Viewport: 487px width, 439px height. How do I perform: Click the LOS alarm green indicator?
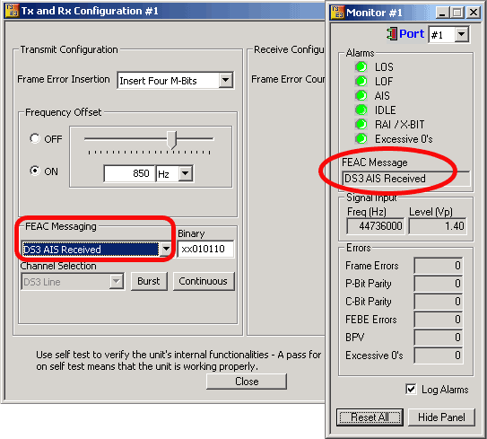click(x=361, y=66)
